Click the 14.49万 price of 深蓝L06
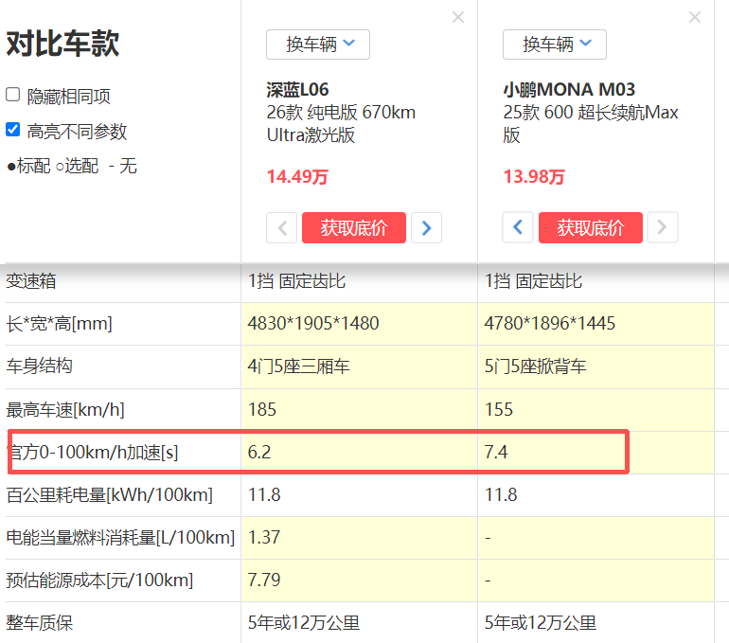This screenshot has width=729, height=643. (x=297, y=176)
